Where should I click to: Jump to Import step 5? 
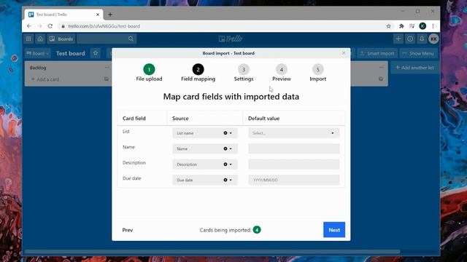(318, 73)
